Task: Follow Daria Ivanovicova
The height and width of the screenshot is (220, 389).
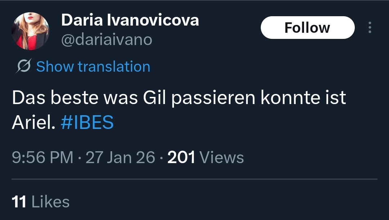Action: coord(307,28)
